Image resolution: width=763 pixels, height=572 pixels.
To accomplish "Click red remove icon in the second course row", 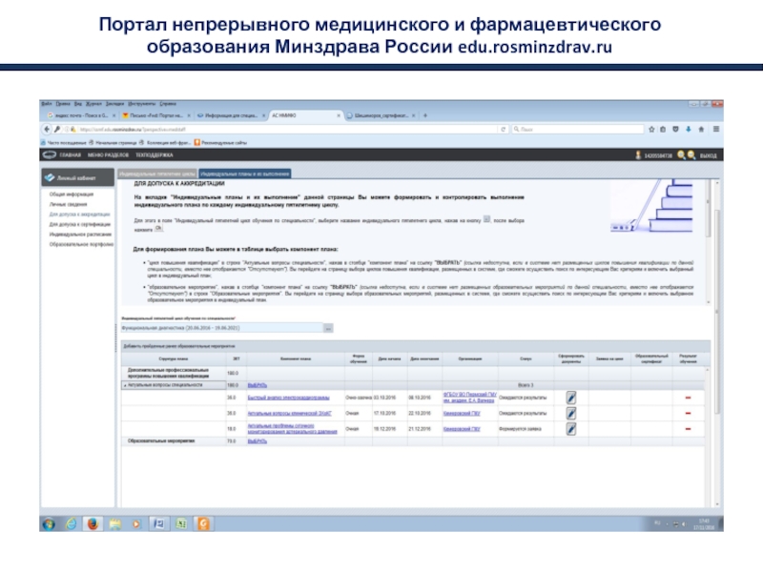I will (x=688, y=413).
